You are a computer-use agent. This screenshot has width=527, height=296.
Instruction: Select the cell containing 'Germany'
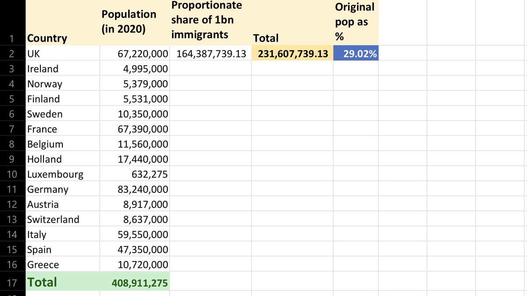(62, 189)
